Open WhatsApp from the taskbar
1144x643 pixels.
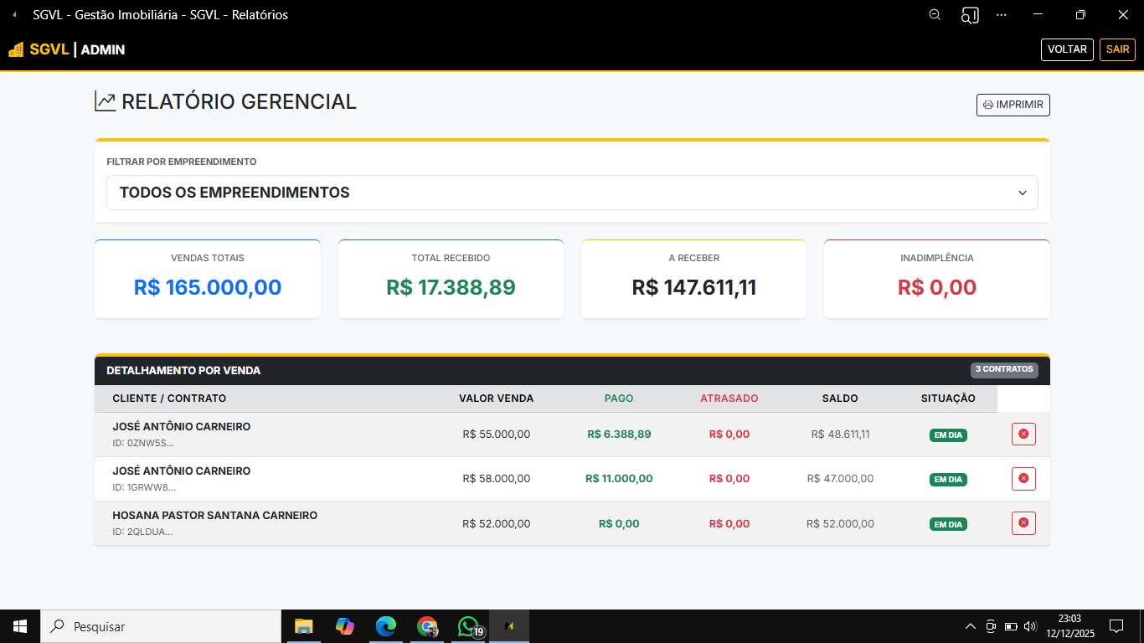point(468,625)
